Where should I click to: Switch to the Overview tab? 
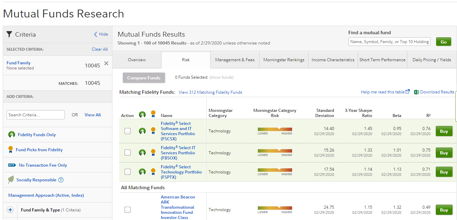[x=137, y=60]
